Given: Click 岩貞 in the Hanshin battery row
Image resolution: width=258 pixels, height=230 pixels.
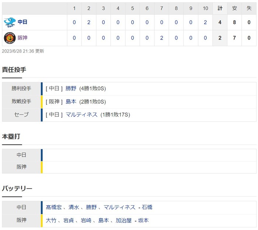Looking at the screenshot, I should tap(69, 220).
